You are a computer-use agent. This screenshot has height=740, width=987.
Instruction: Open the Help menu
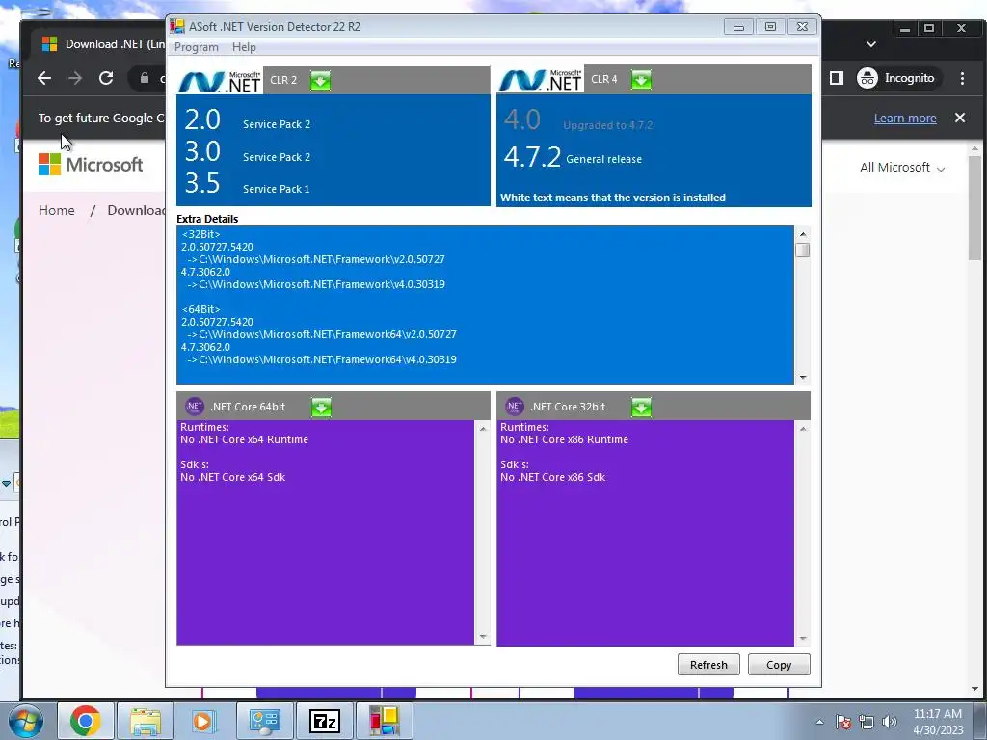[244, 47]
